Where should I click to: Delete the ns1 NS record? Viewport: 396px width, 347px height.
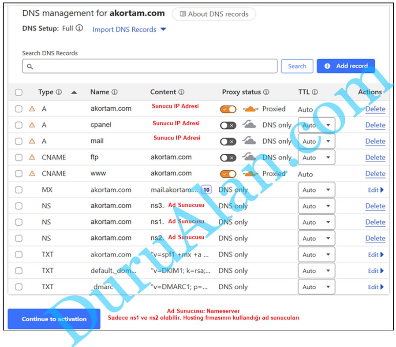click(375, 222)
